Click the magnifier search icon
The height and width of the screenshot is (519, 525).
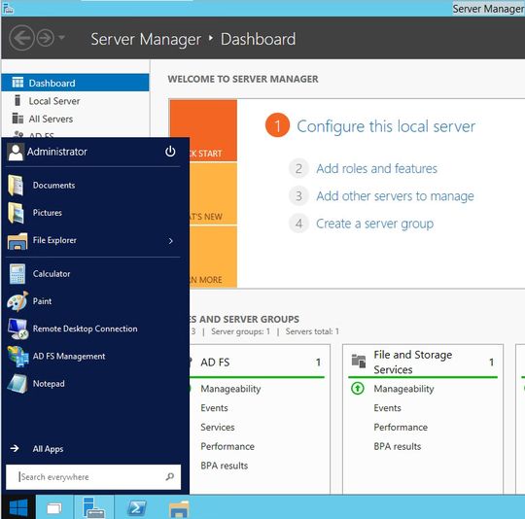point(170,476)
